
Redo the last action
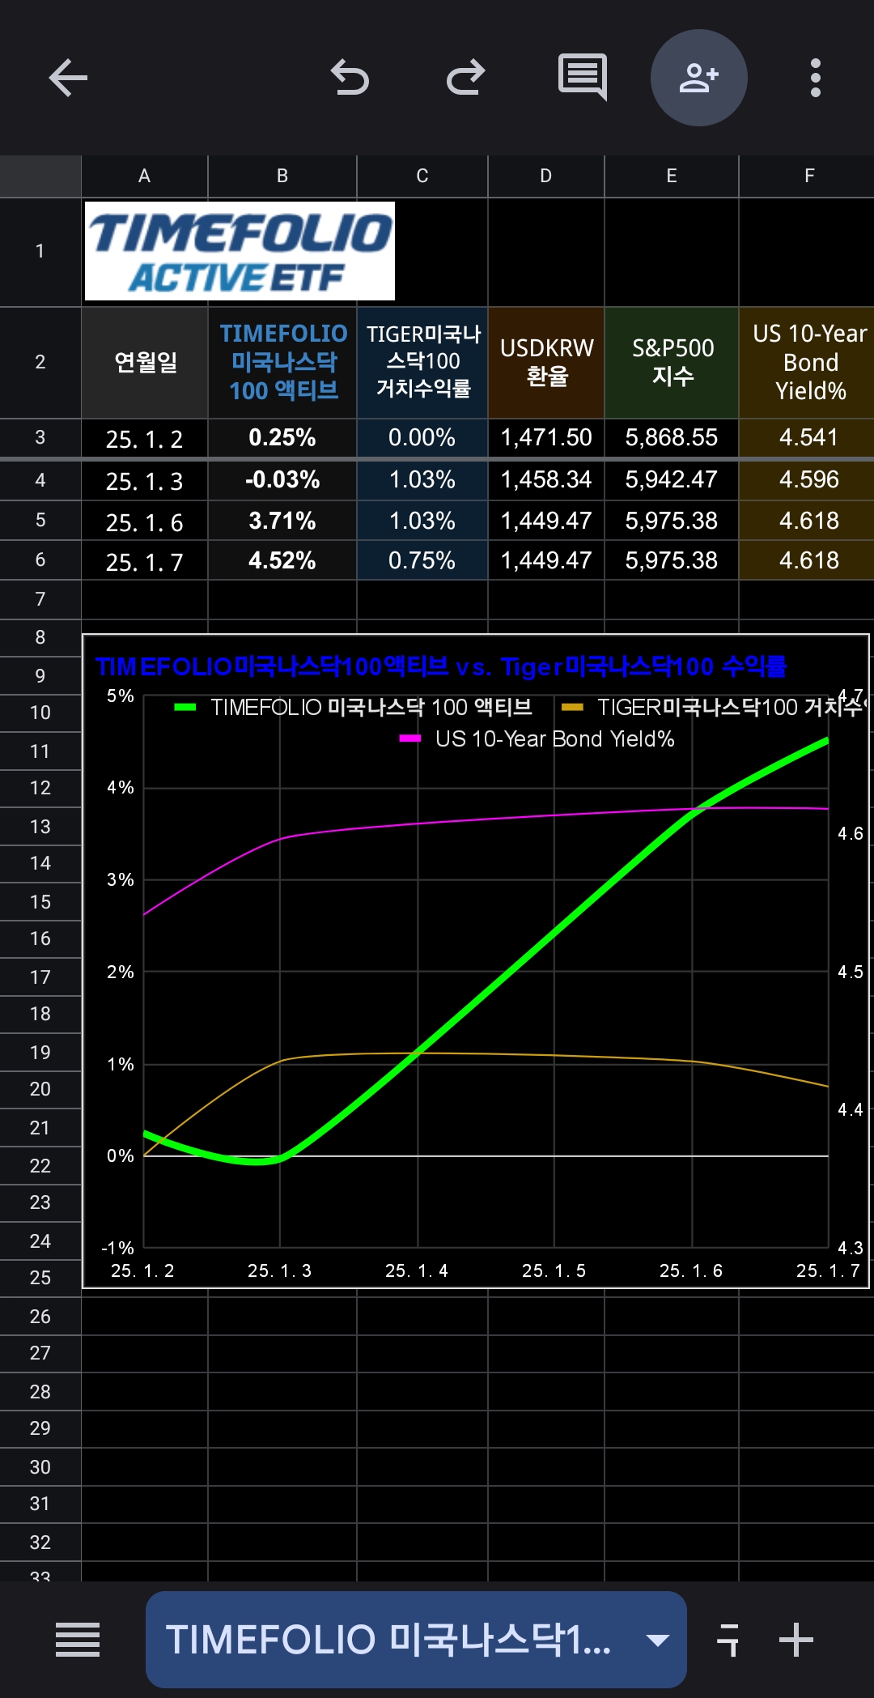click(x=466, y=78)
